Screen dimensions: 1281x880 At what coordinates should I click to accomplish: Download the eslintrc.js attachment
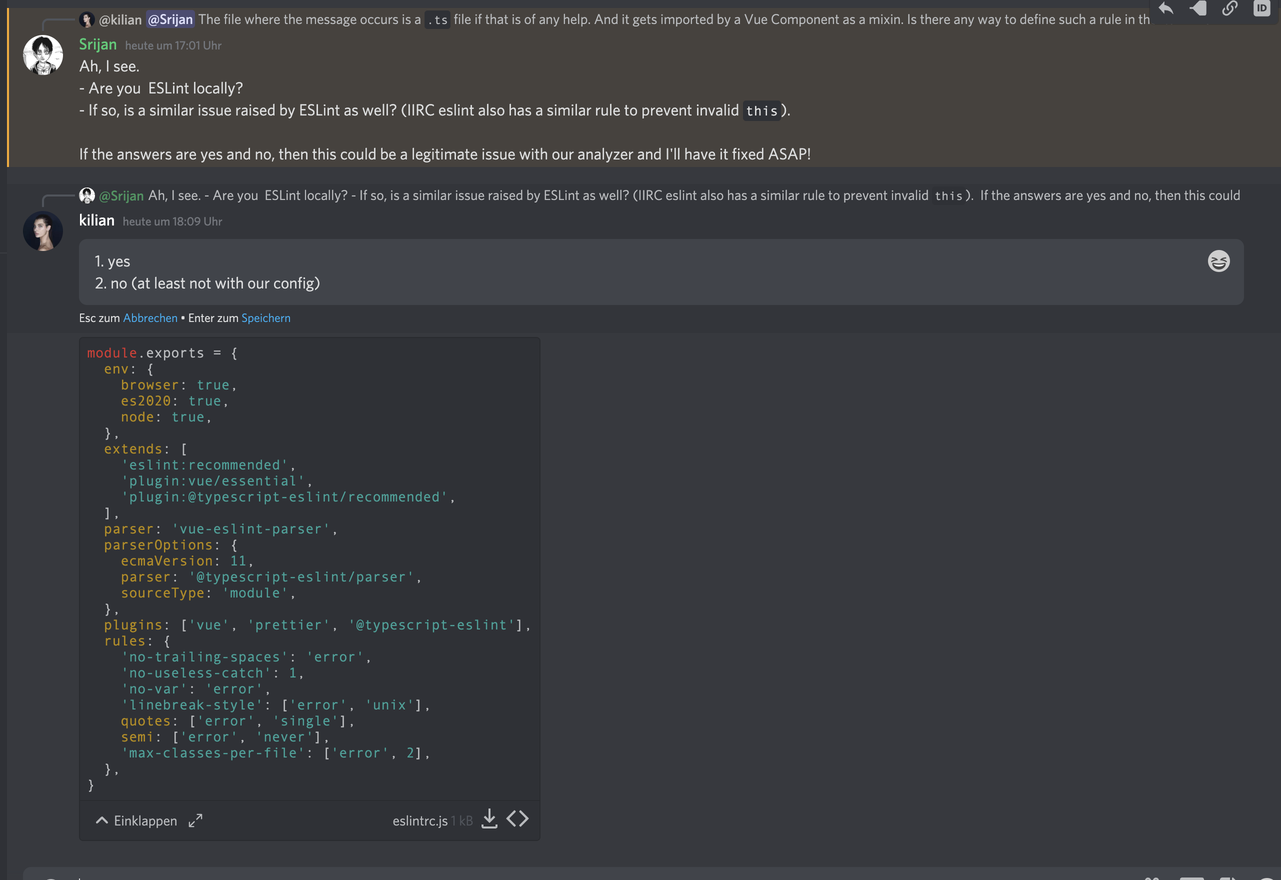pos(489,819)
